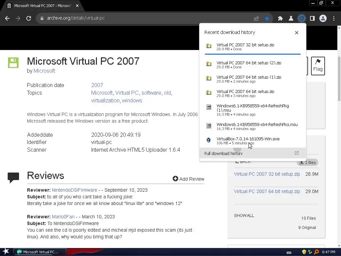This screenshot has width=341, height=256.
Task: Open the windows topic link
Action: tap(132, 101)
